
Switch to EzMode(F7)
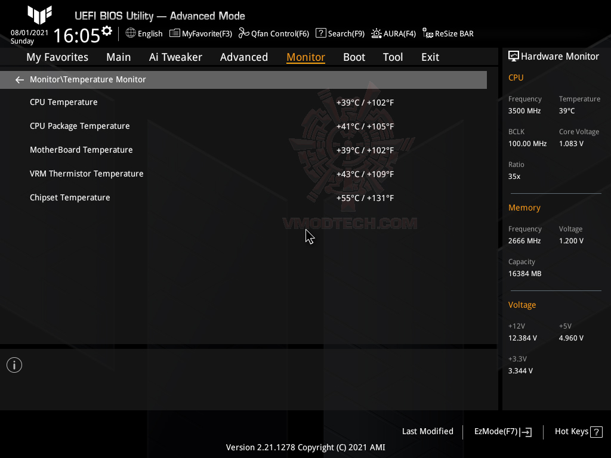coord(502,432)
